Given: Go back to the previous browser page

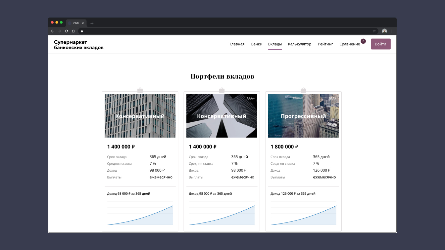Looking at the screenshot, I should tap(52, 31).
